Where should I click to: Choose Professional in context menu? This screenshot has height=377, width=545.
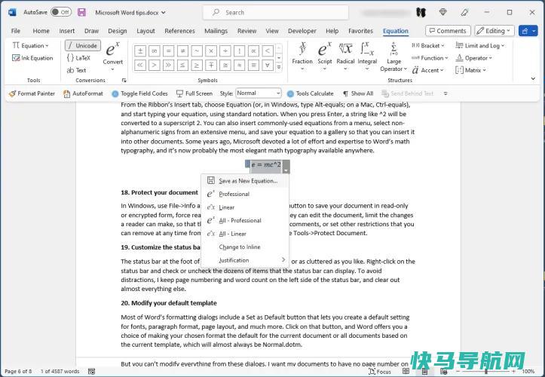[x=245, y=194]
